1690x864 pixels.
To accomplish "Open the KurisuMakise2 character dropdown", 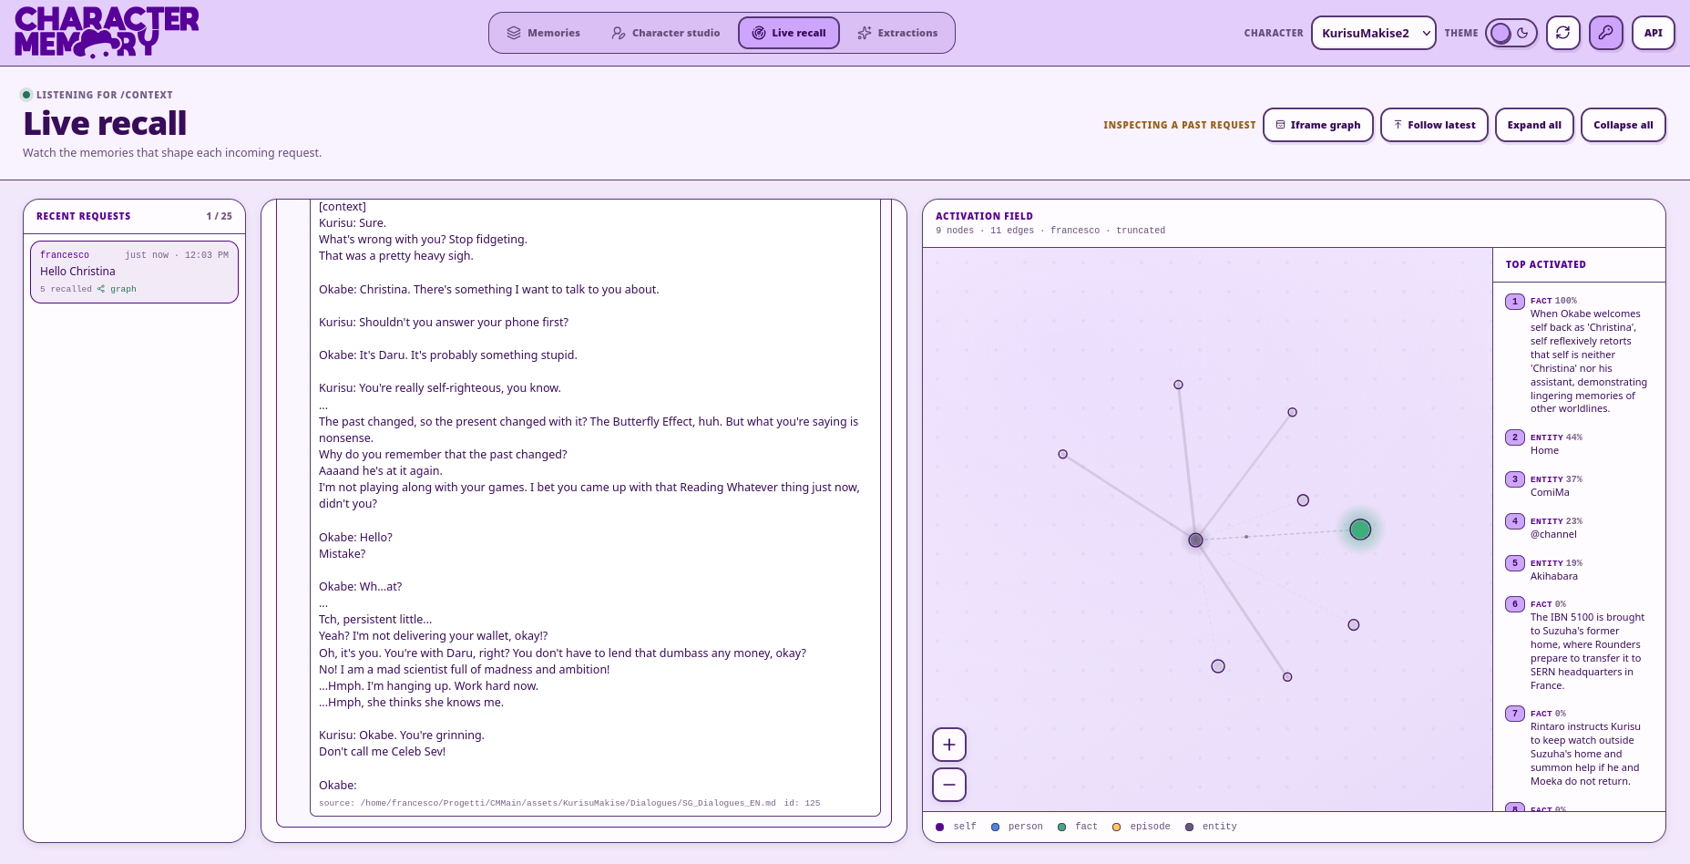I will 1373,33.
